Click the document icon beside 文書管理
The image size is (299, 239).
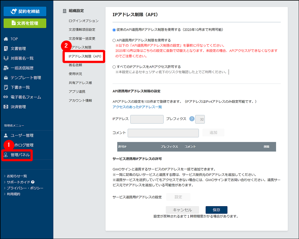tap(6, 49)
